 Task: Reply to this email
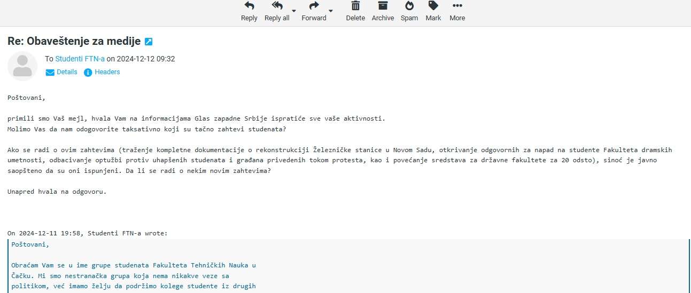(x=249, y=11)
